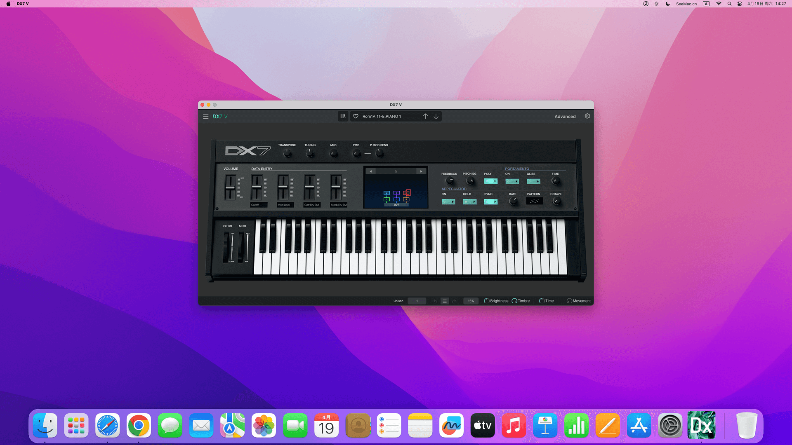Toggle the GLISS switch

pyautogui.click(x=533, y=181)
